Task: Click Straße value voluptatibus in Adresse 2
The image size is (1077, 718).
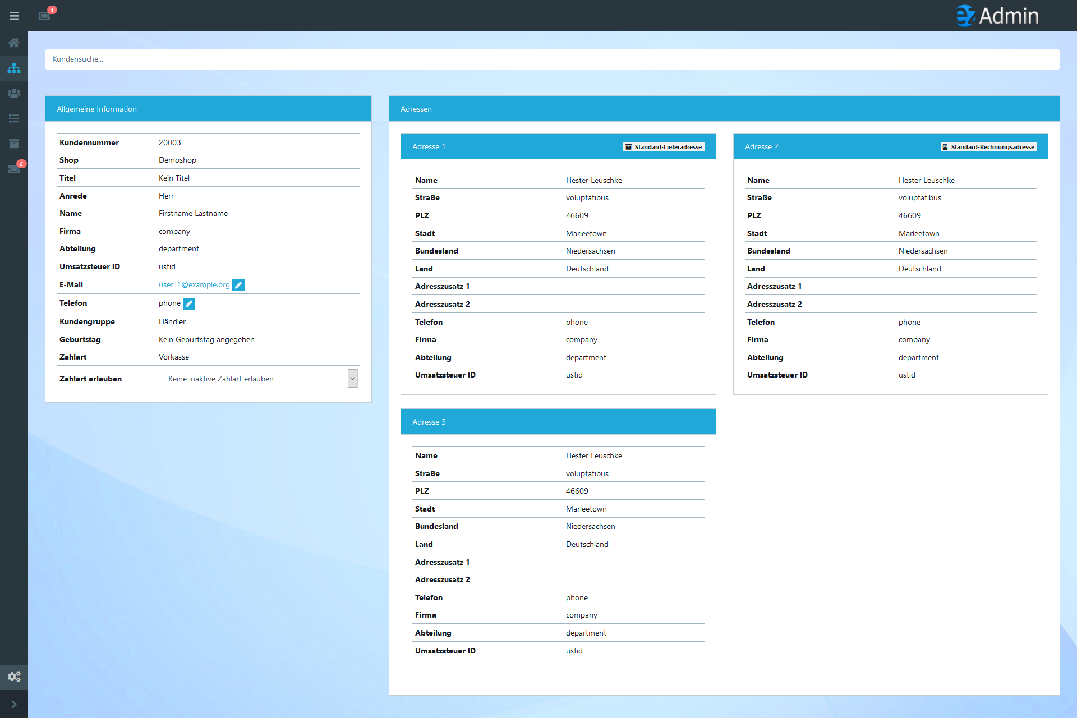Action: (x=920, y=197)
